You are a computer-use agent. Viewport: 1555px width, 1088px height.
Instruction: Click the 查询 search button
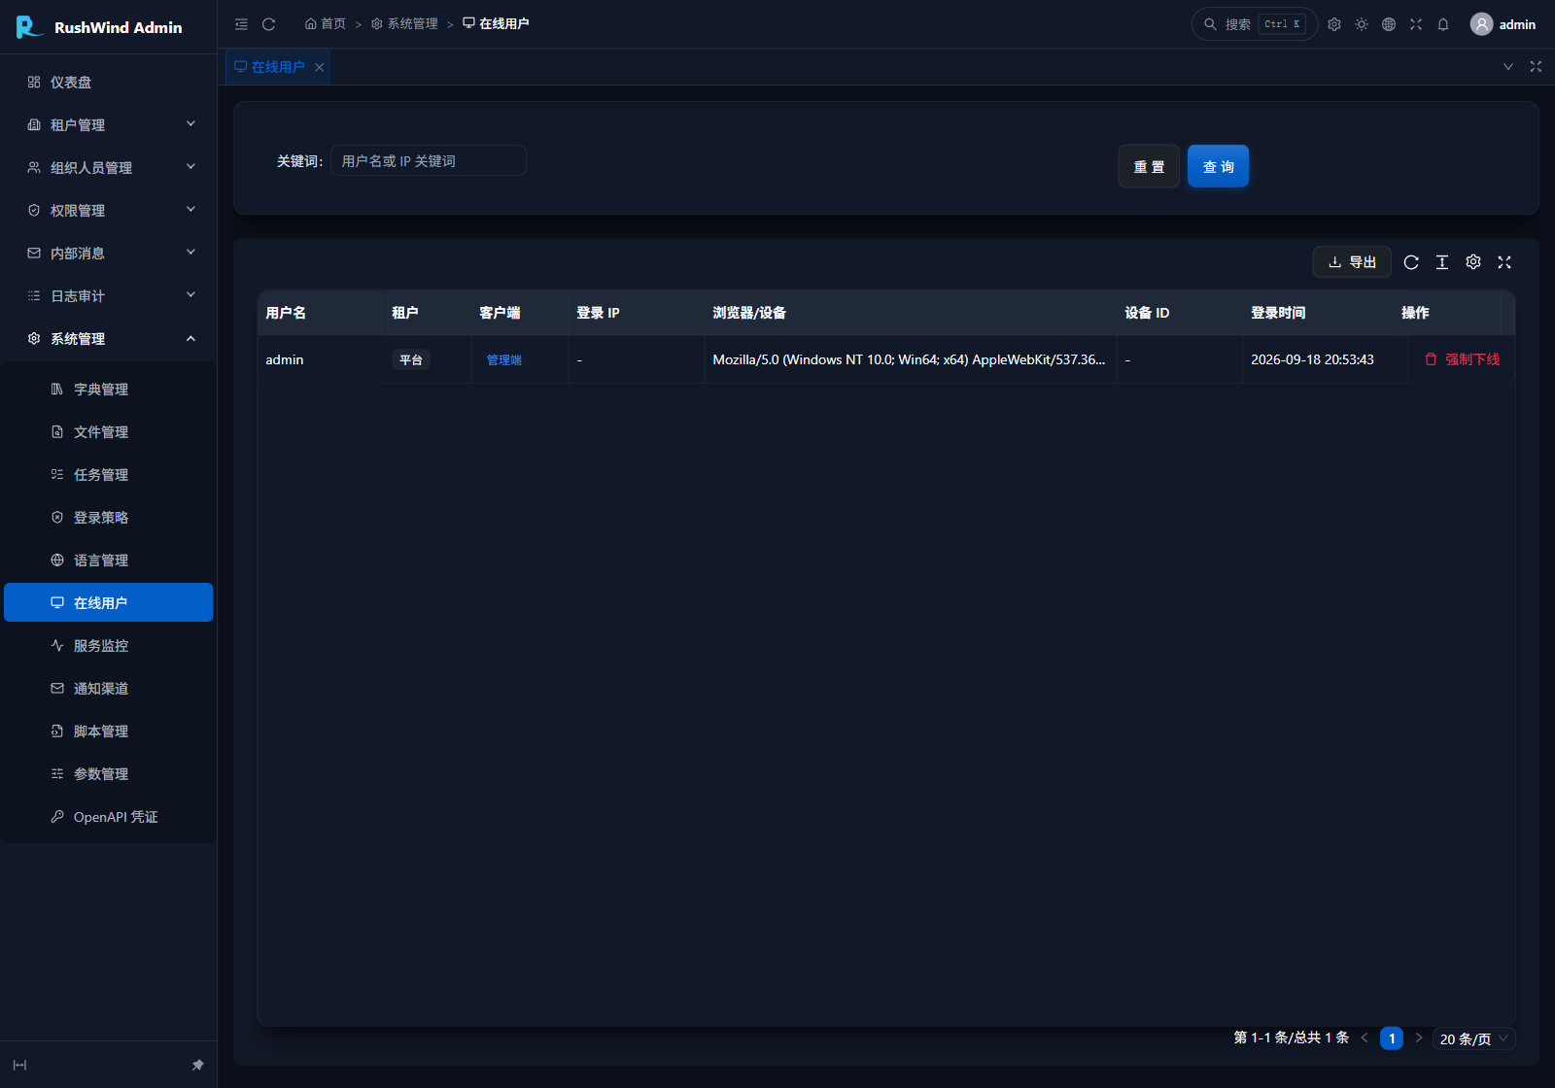point(1218,166)
